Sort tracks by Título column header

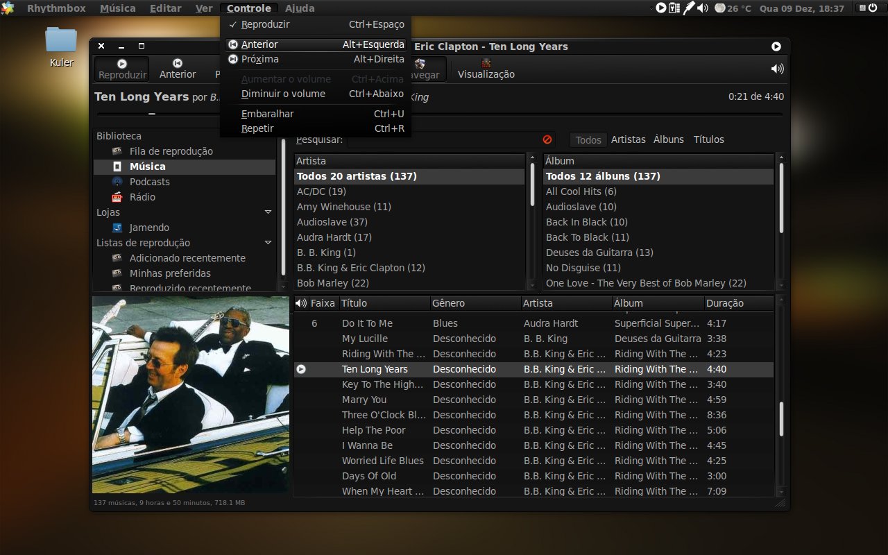[x=384, y=303]
